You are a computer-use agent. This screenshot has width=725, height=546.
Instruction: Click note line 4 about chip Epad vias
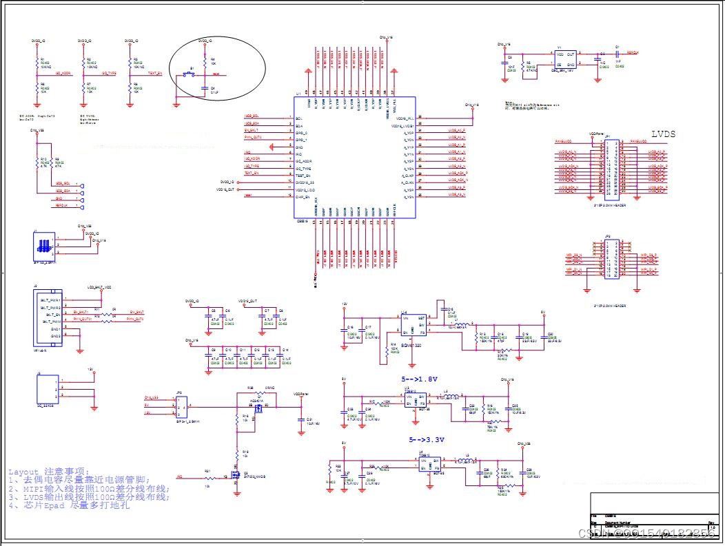(69, 505)
